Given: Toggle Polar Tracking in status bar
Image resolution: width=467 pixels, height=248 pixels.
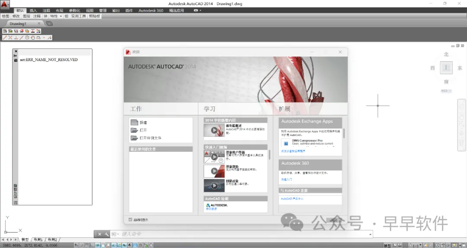Looking at the screenshot, I should pyautogui.click(x=97, y=245).
